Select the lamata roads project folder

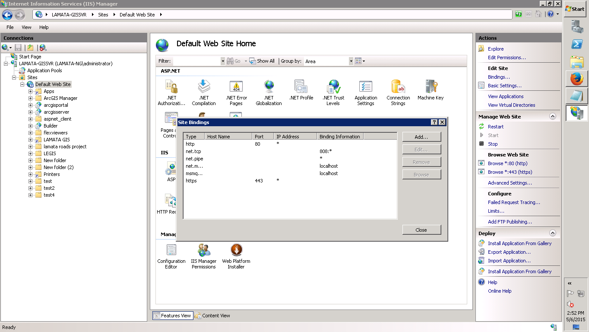point(65,147)
